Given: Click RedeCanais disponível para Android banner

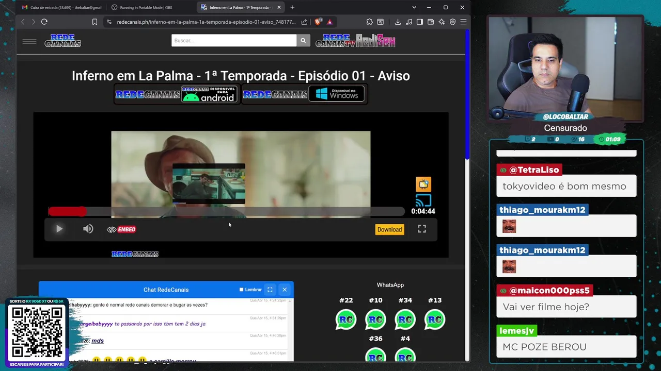Looking at the screenshot, I should coord(177,94).
